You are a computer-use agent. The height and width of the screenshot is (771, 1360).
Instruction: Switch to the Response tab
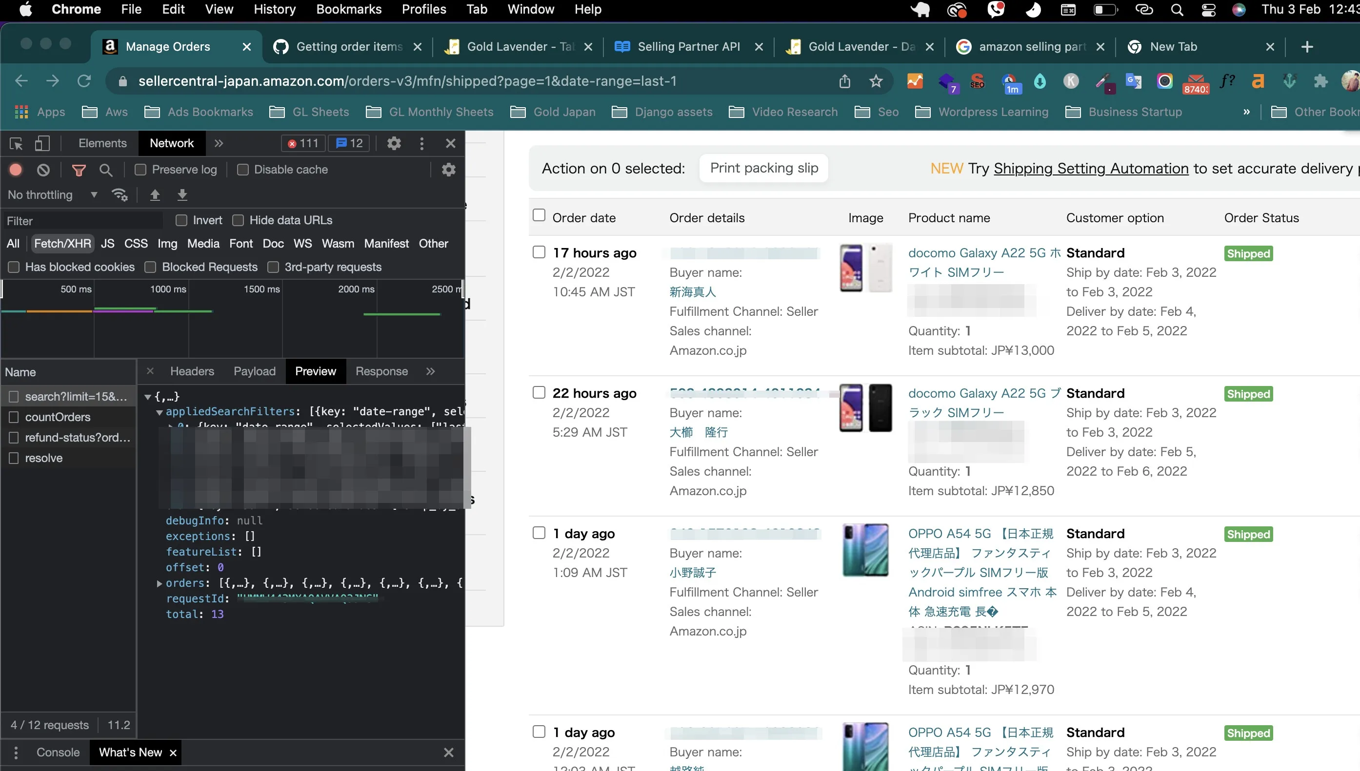coord(381,371)
